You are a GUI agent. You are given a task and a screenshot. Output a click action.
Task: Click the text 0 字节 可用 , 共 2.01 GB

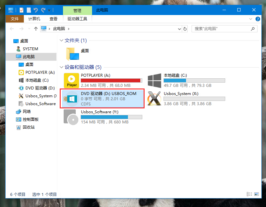coord(103,99)
